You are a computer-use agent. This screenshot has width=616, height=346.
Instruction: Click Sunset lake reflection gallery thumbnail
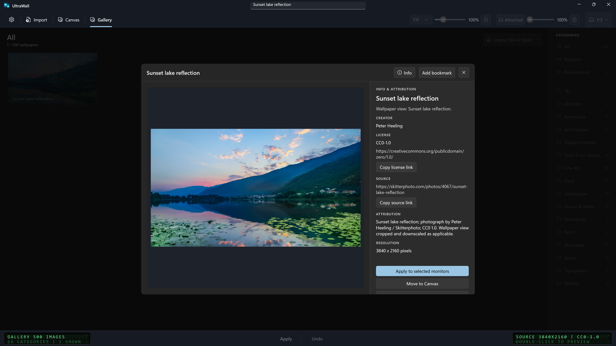pos(53,78)
